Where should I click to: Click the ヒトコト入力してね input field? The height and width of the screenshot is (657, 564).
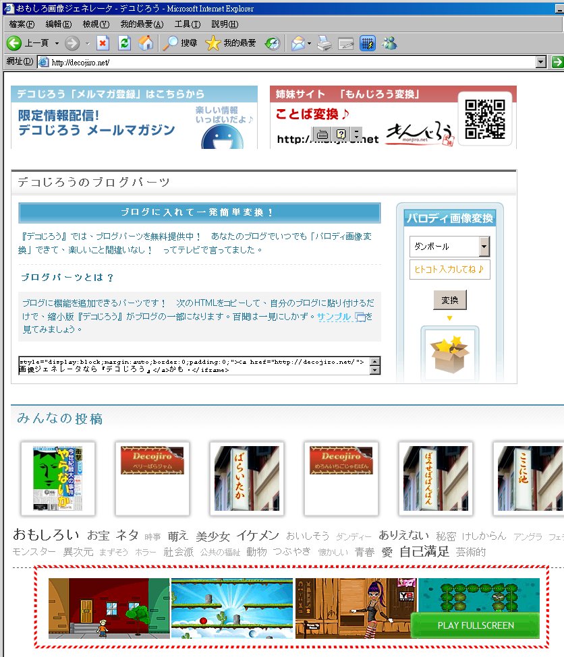(x=449, y=270)
